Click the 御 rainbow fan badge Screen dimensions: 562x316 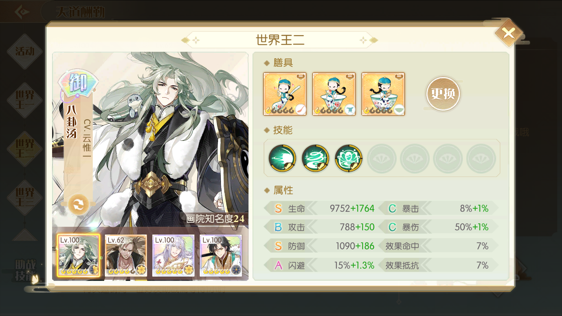click(x=78, y=83)
